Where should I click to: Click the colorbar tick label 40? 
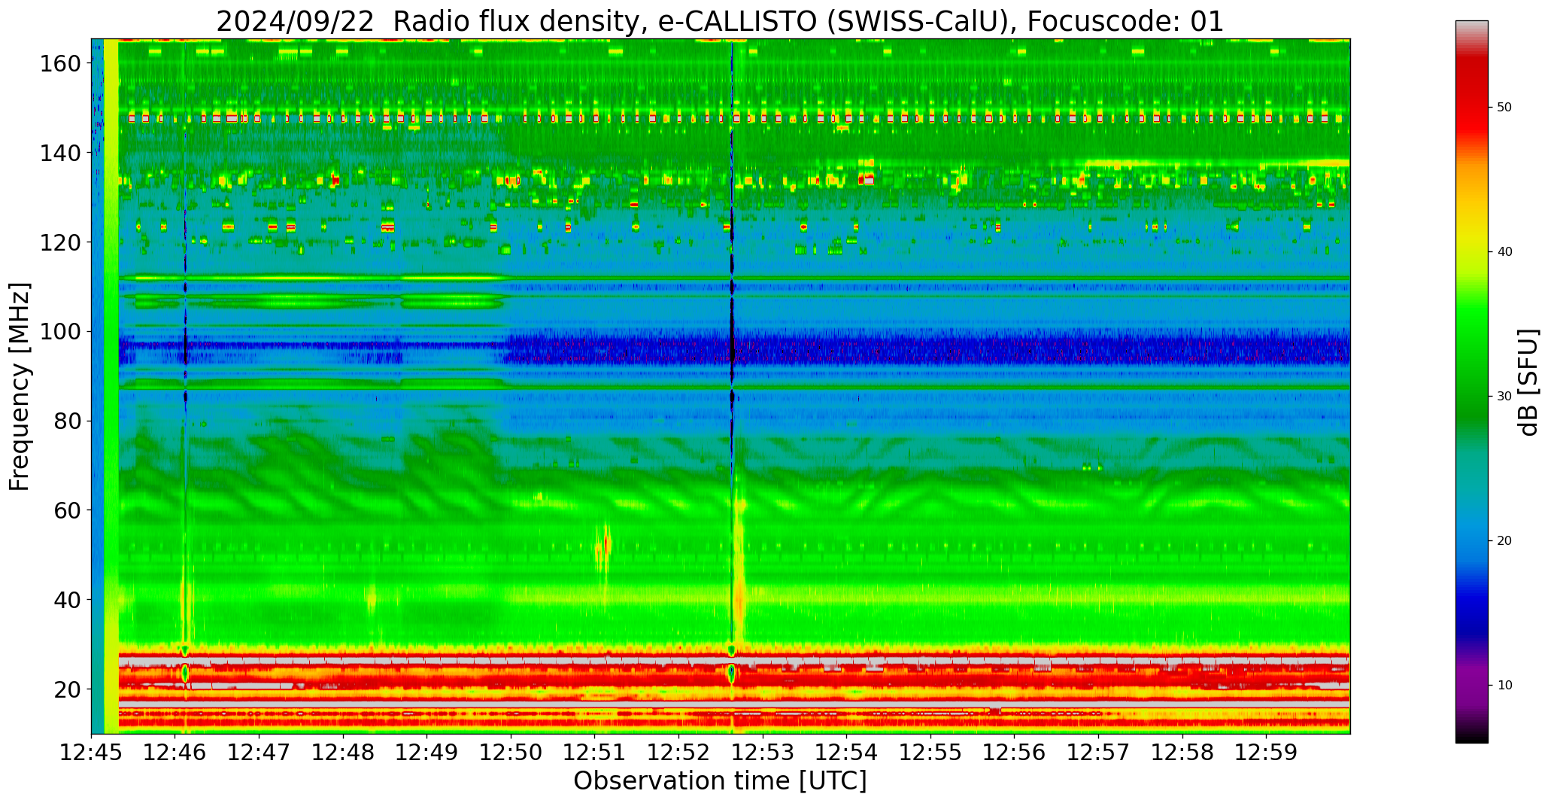(x=1504, y=251)
